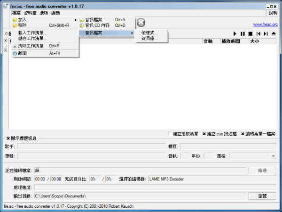This screenshot has width=282, height=212.
Task: Open the 編碼 menu
Action: [x=55, y=13]
